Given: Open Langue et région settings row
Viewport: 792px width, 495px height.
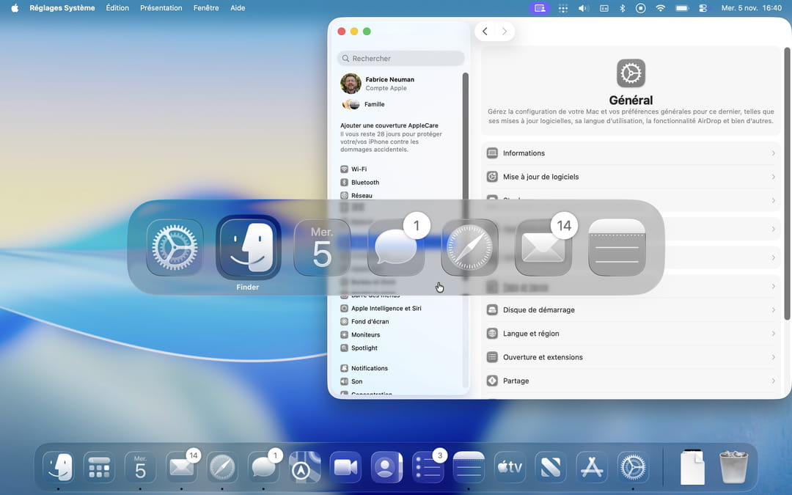Looking at the screenshot, I should click(x=631, y=334).
